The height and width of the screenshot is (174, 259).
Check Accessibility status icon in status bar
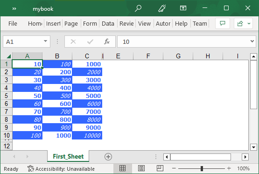pos(30,168)
